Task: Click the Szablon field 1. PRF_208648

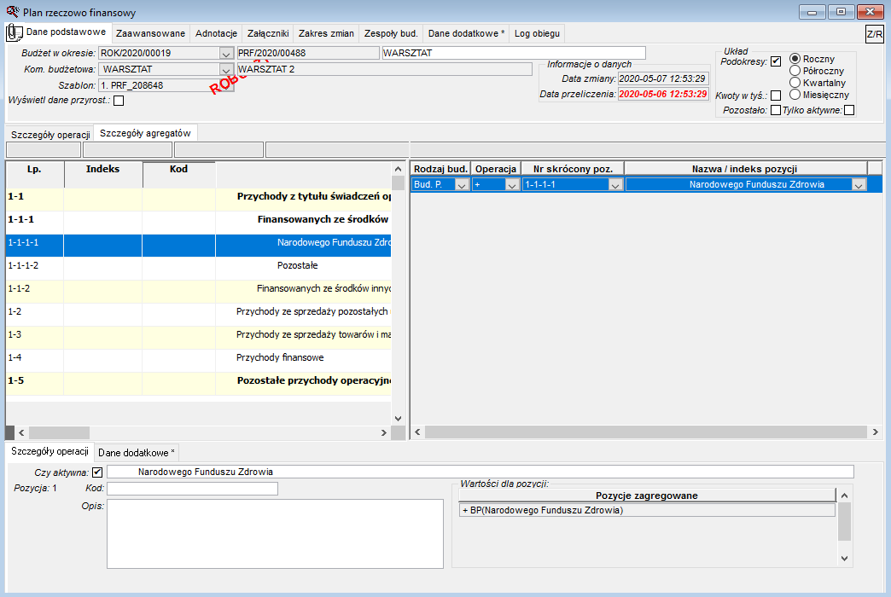Action: click(x=166, y=85)
